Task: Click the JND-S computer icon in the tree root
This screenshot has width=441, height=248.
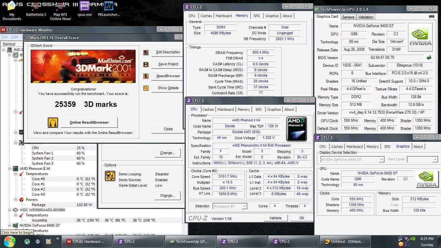Action: [x=9, y=50]
